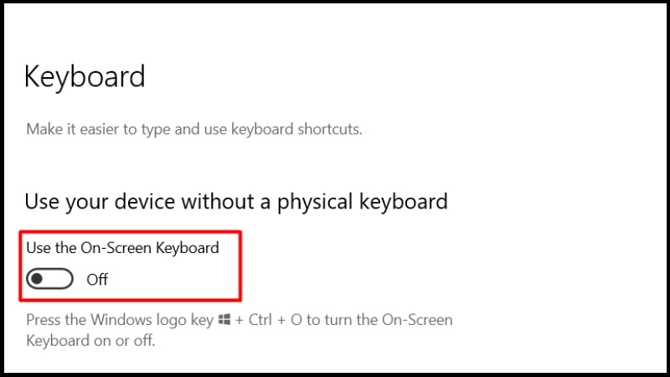The height and width of the screenshot is (377, 670).
Task: Select the "Off" status label beside the switch
Action: 97,280
